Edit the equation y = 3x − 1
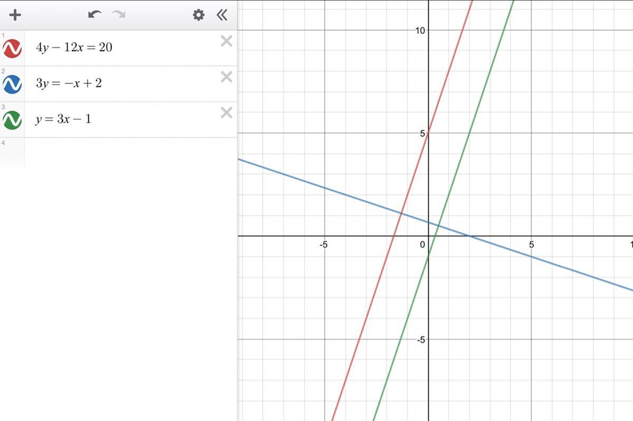 point(63,119)
